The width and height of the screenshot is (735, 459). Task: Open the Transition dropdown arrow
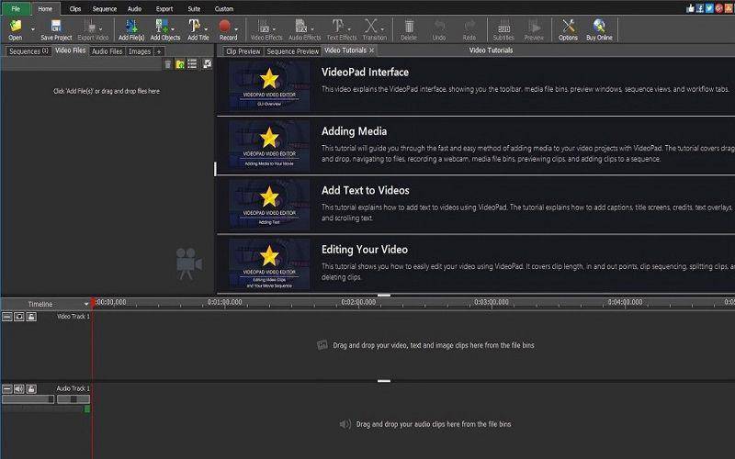pyautogui.click(x=383, y=29)
